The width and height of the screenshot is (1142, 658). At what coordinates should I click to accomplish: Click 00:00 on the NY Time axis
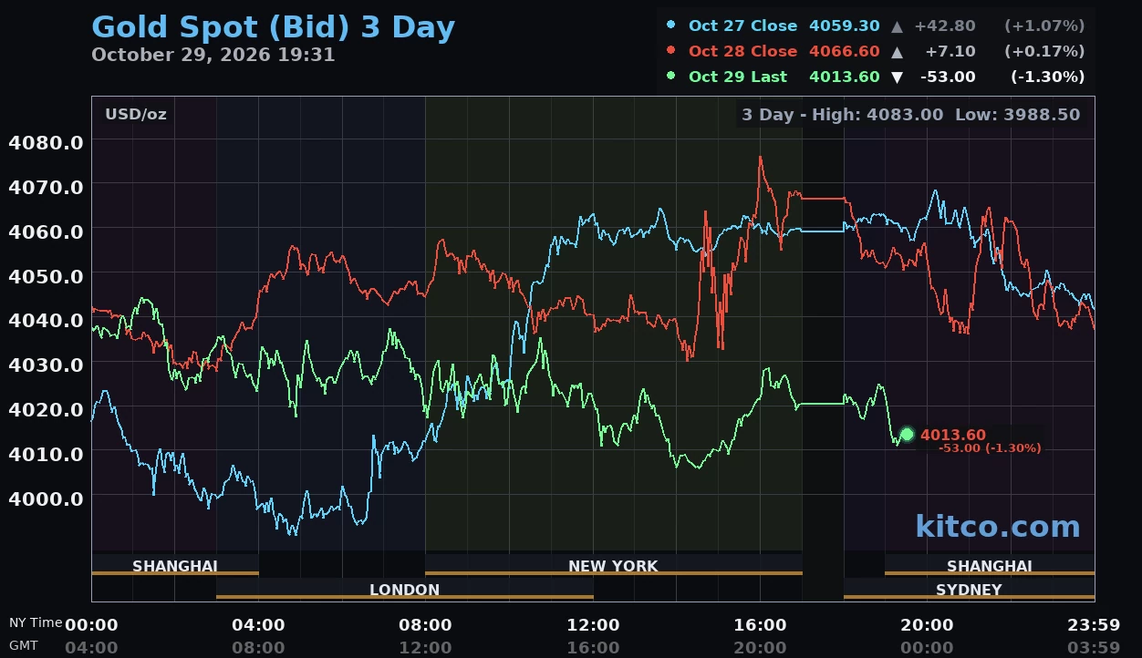point(91,625)
